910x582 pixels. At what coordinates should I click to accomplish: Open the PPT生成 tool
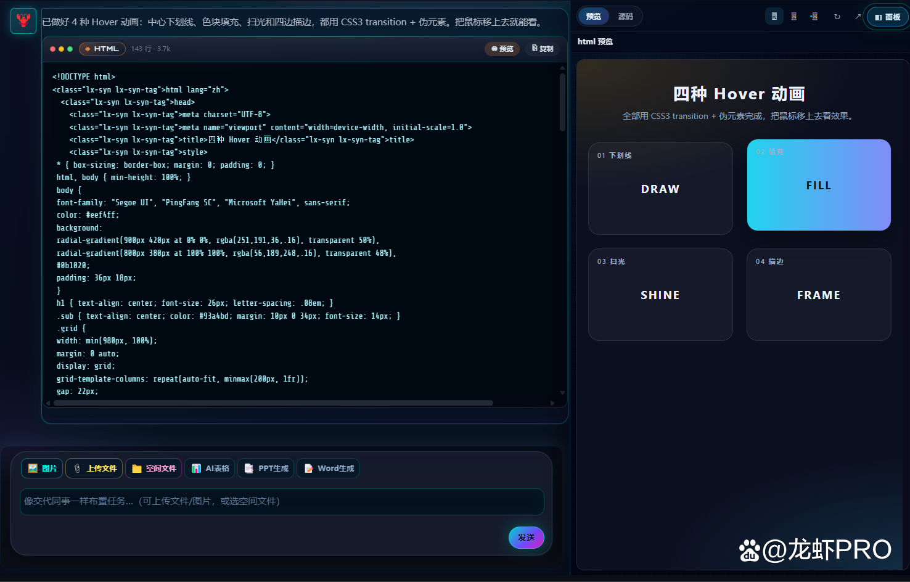(266, 469)
